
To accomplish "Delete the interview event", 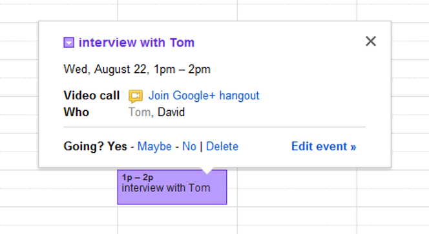I will click(x=222, y=146).
